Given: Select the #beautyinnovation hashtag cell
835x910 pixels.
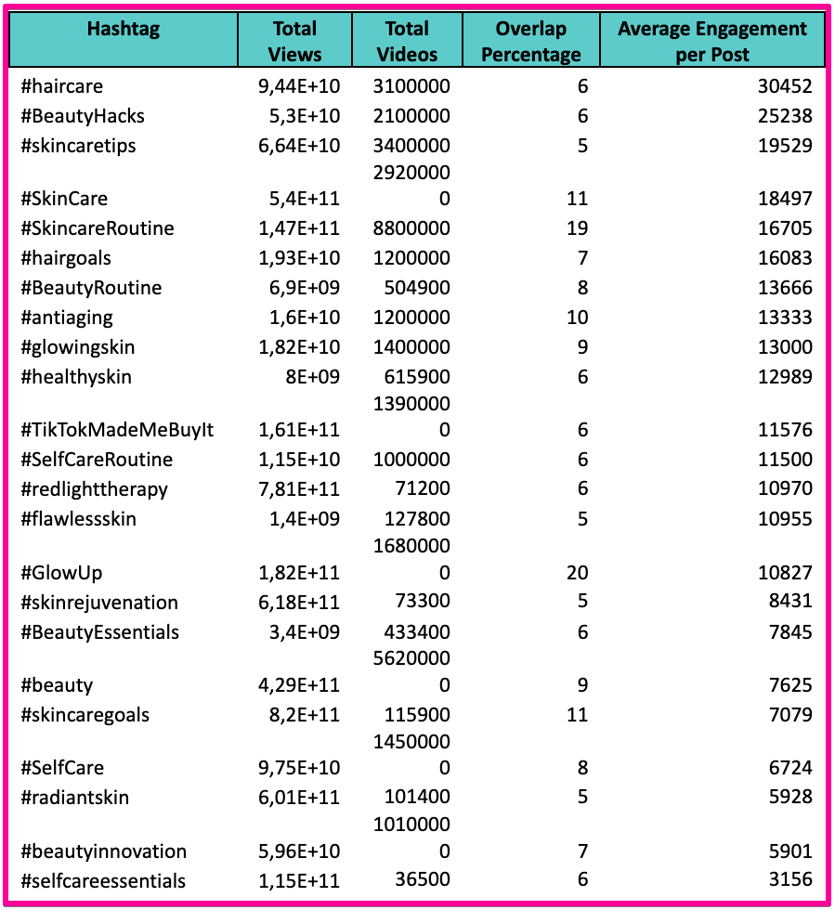Looking at the screenshot, I should (103, 851).
